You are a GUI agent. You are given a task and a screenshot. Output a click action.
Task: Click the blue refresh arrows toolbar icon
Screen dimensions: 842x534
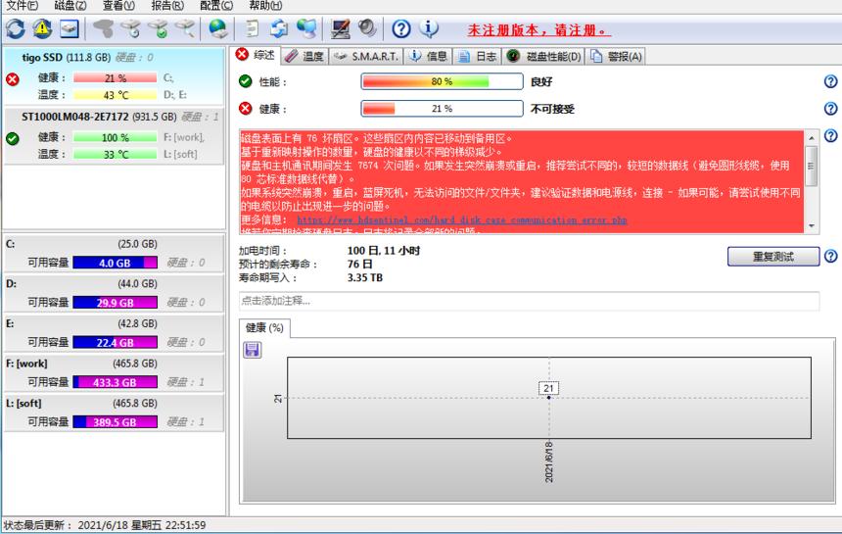[16, 28]
